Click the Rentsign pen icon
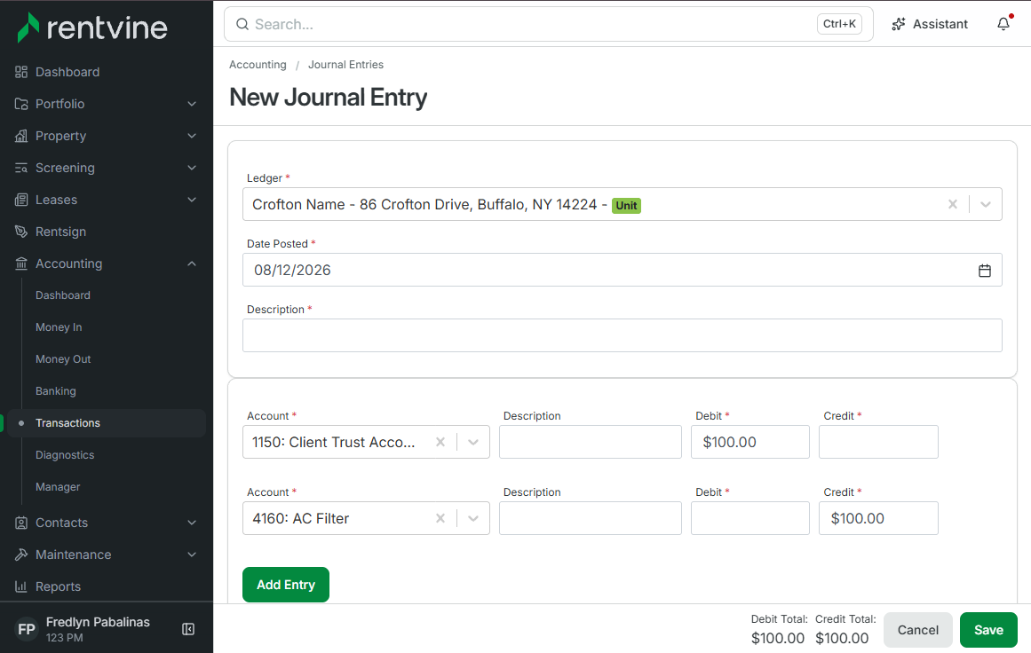 click(21, 232)
